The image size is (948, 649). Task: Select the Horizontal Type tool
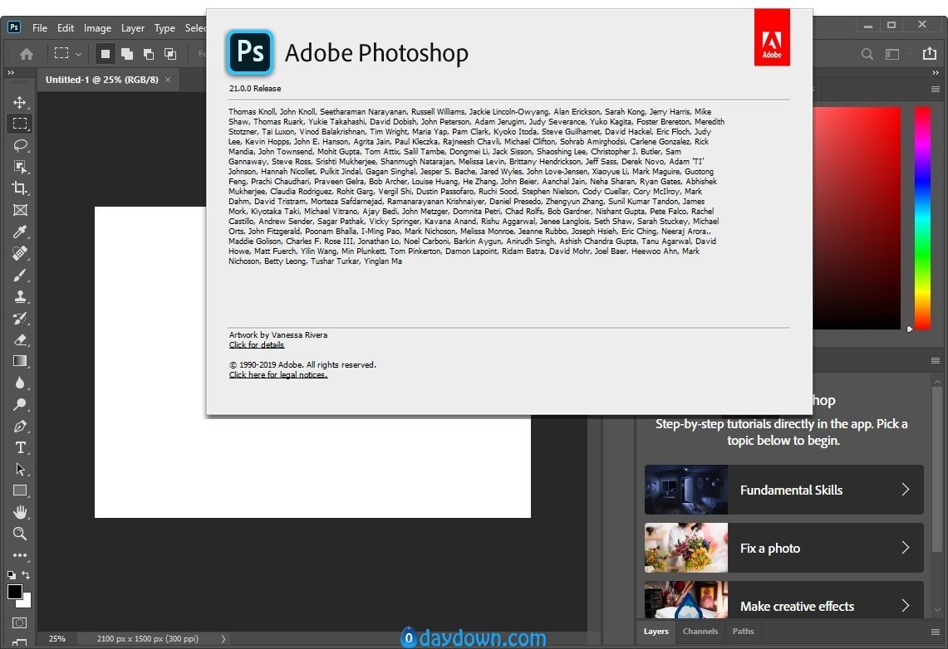click(20, 447)
